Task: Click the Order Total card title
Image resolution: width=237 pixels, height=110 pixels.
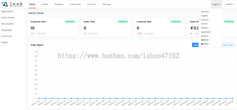Action: click(89, 22)
